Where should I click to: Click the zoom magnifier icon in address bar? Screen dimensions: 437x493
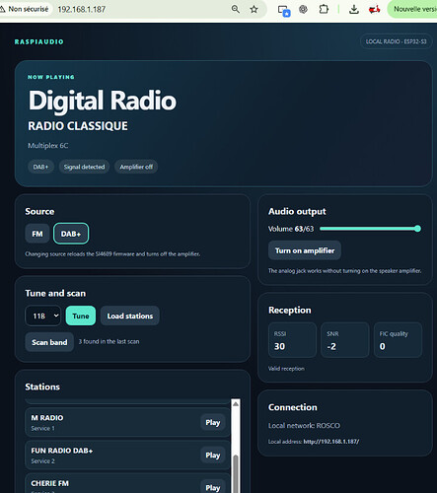(x=236, y=9)
